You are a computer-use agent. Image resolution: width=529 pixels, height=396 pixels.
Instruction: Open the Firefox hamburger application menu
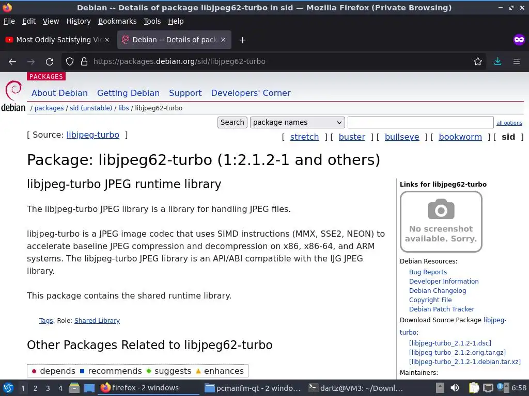point(516,62)
